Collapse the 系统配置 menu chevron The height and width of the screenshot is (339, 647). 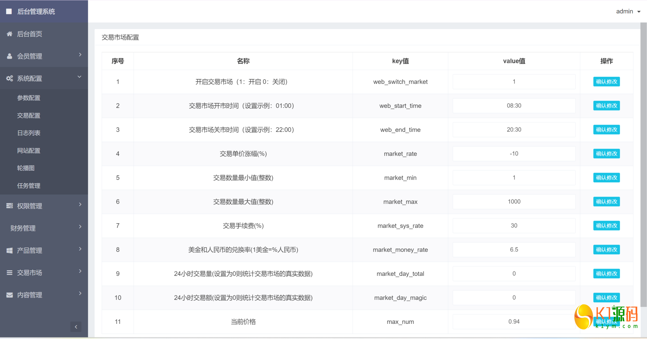pyautogui.click(x=80, y=77)
